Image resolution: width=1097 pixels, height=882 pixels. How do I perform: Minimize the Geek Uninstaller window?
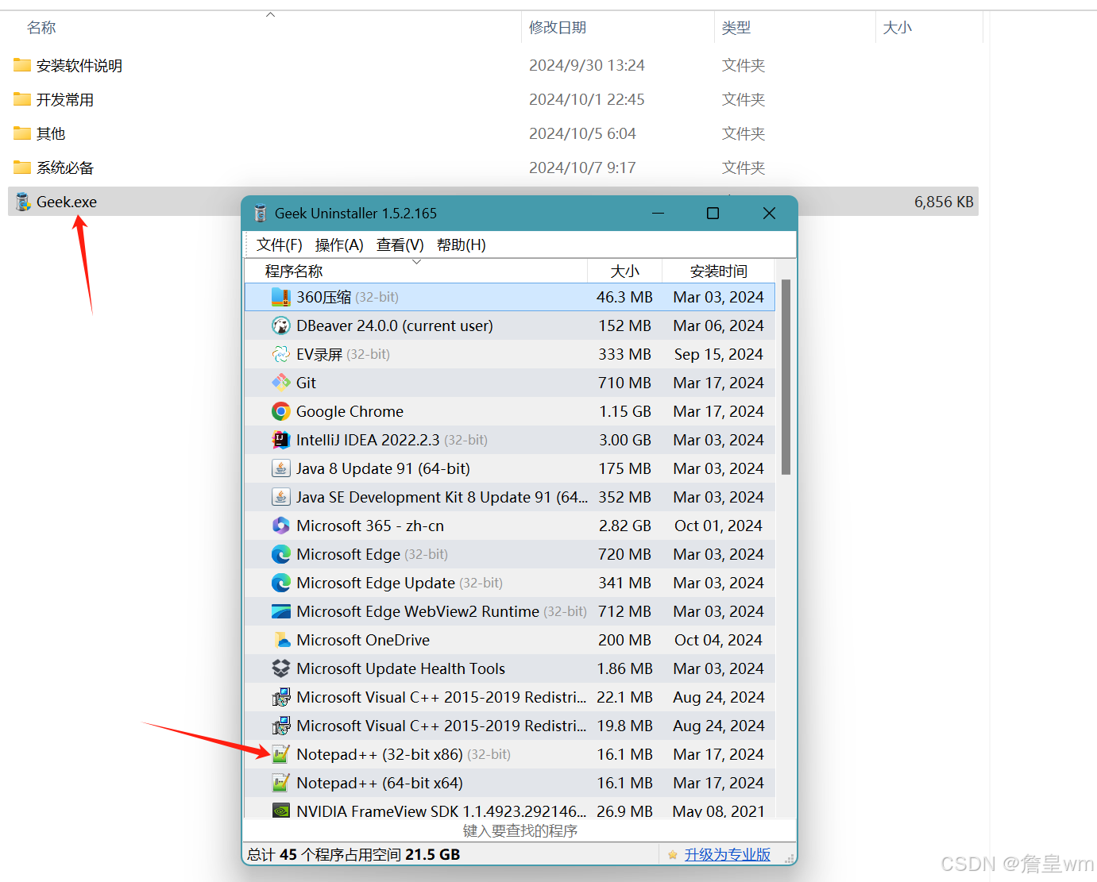coord(658,214)
